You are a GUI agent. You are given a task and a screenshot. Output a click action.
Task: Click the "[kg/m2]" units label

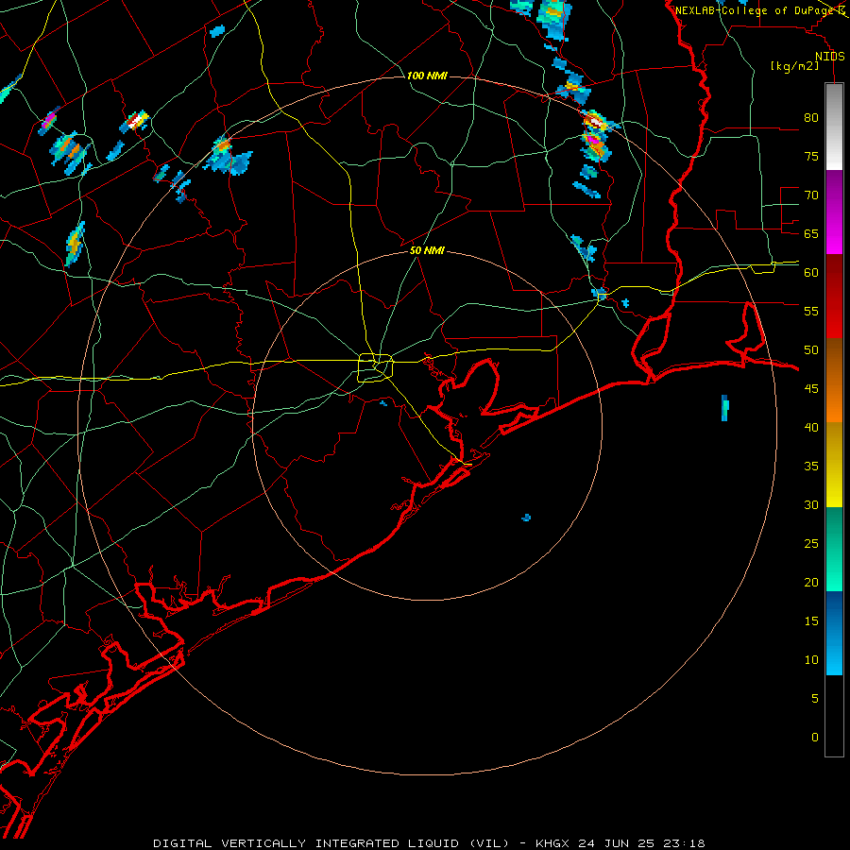[x=794, y=66]
